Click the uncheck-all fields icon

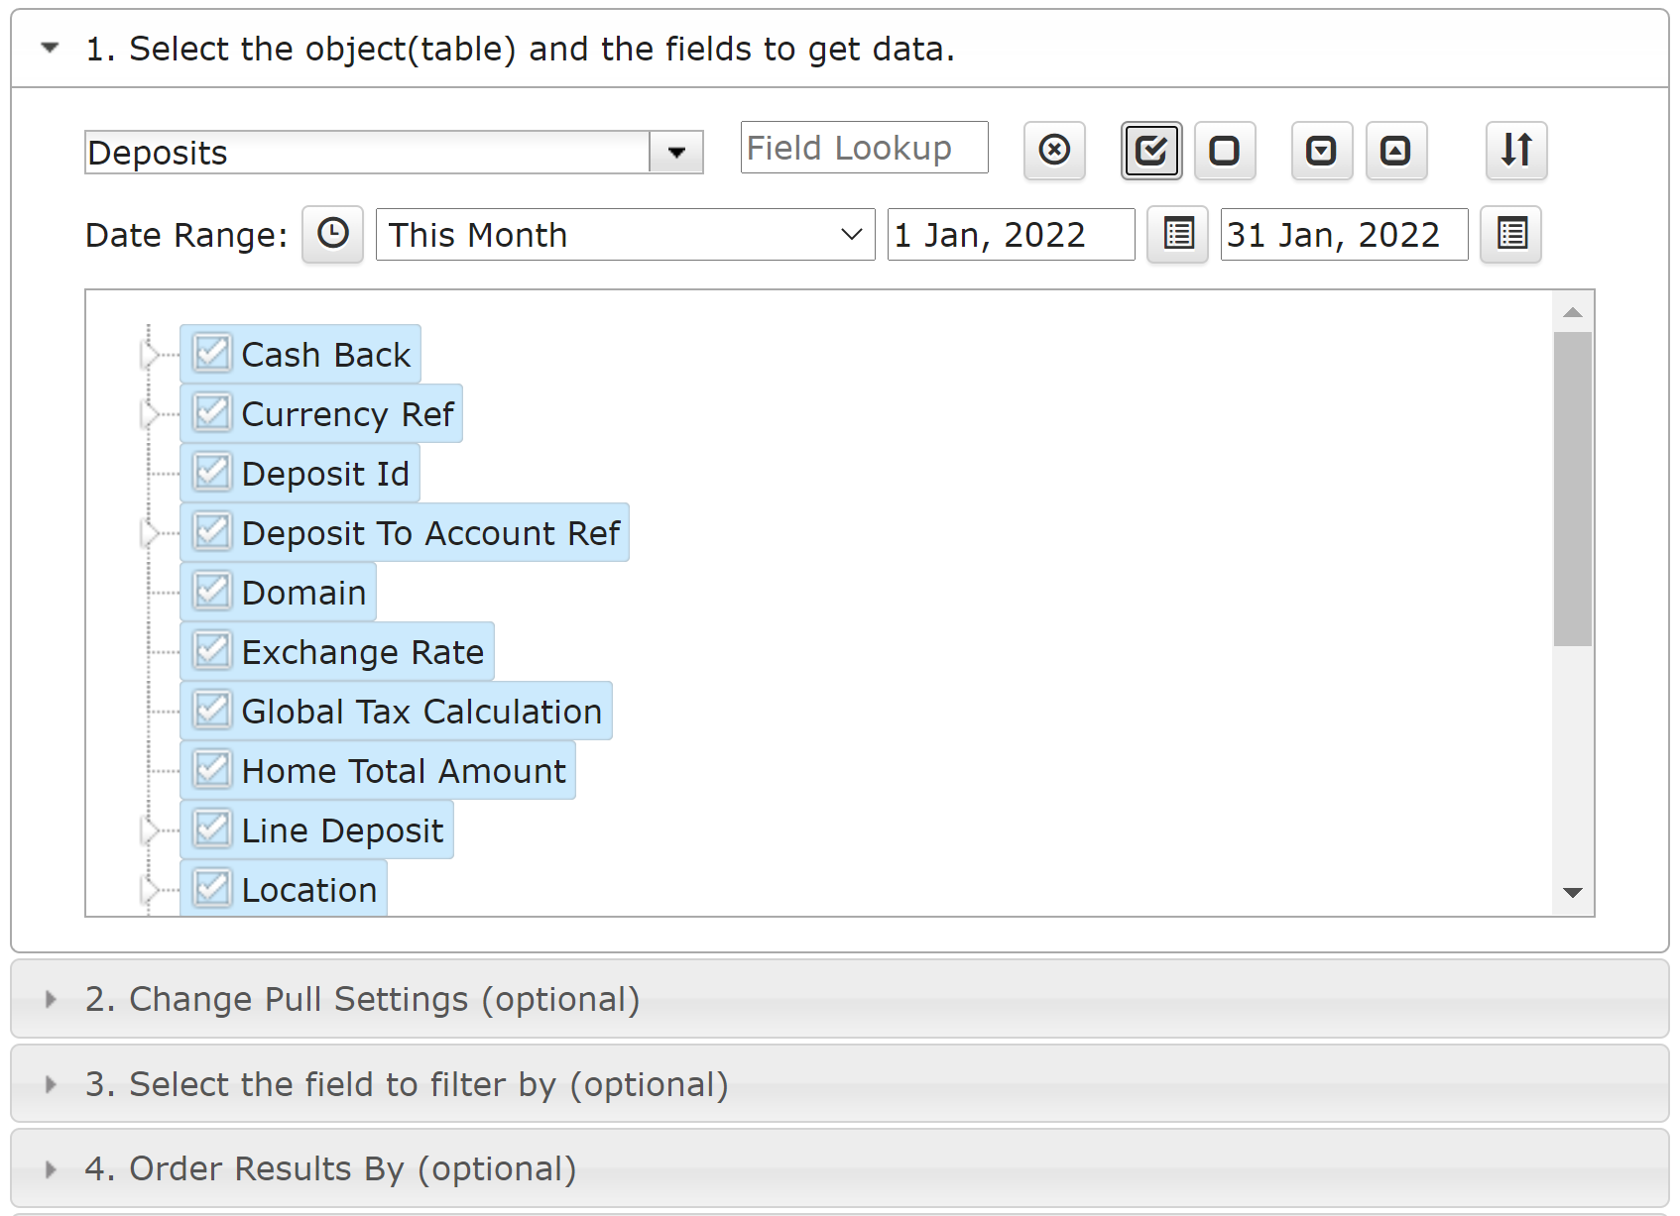click(x=1225, y=151)
